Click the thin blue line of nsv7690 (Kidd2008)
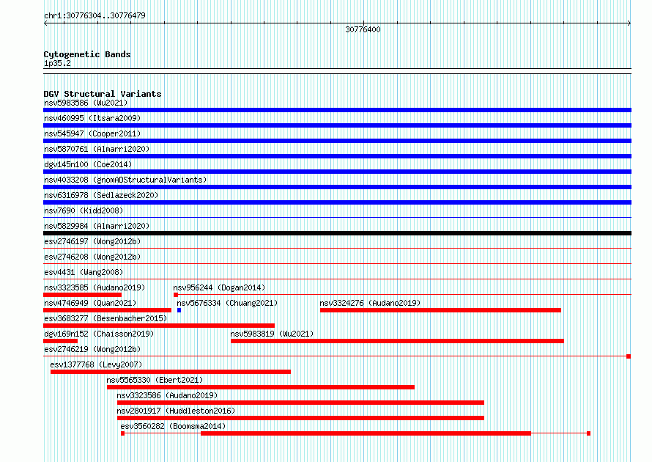The width and height of the screenshot is (652, 462). [337, 218]
